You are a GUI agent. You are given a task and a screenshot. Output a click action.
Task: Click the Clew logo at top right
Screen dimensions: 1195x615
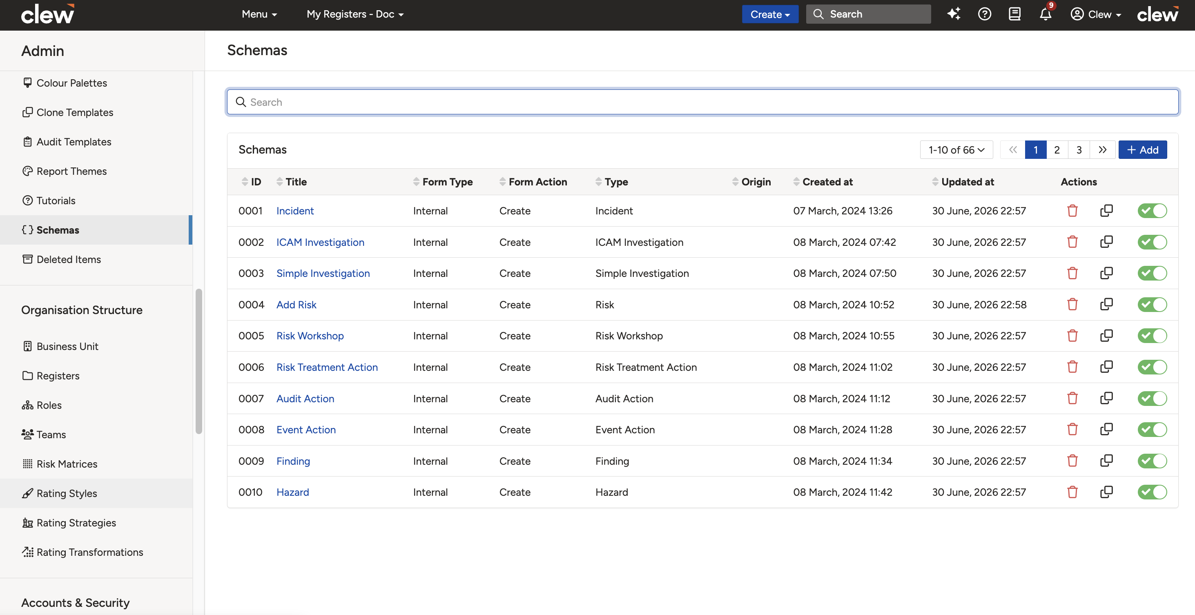point(1157,14)
